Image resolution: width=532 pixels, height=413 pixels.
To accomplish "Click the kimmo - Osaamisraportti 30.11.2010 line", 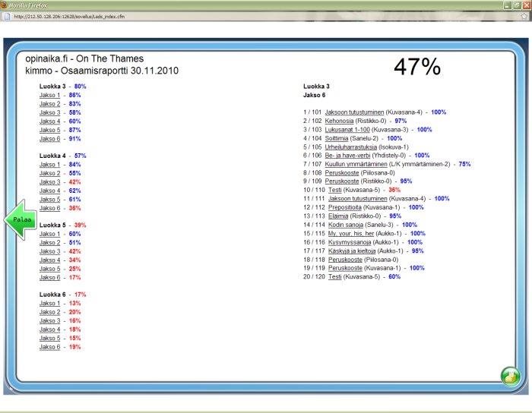I will click(x=102, y=71).
